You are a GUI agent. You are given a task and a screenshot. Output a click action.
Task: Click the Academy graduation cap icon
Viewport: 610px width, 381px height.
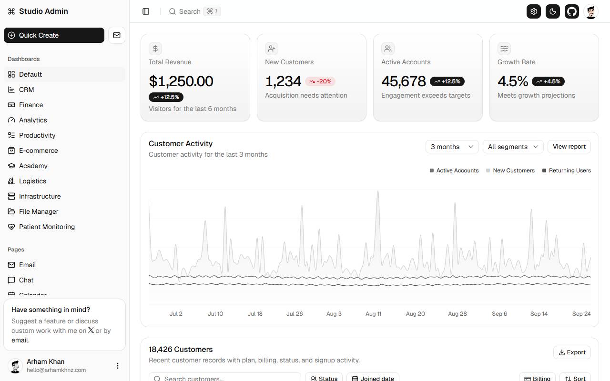11,166
